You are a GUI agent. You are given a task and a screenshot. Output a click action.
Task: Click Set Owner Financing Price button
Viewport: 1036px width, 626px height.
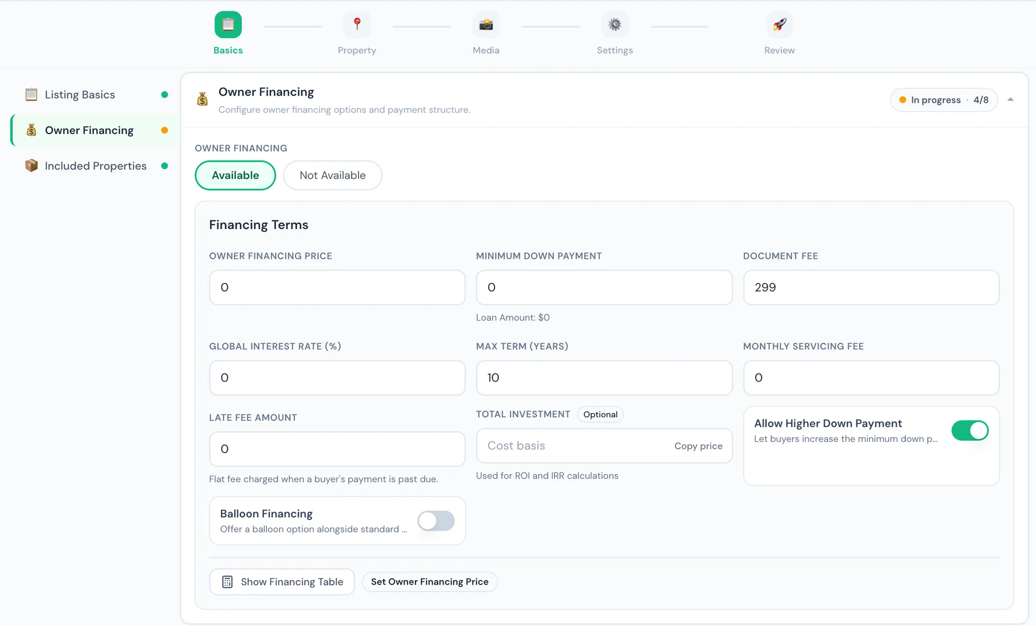(430, 582)
